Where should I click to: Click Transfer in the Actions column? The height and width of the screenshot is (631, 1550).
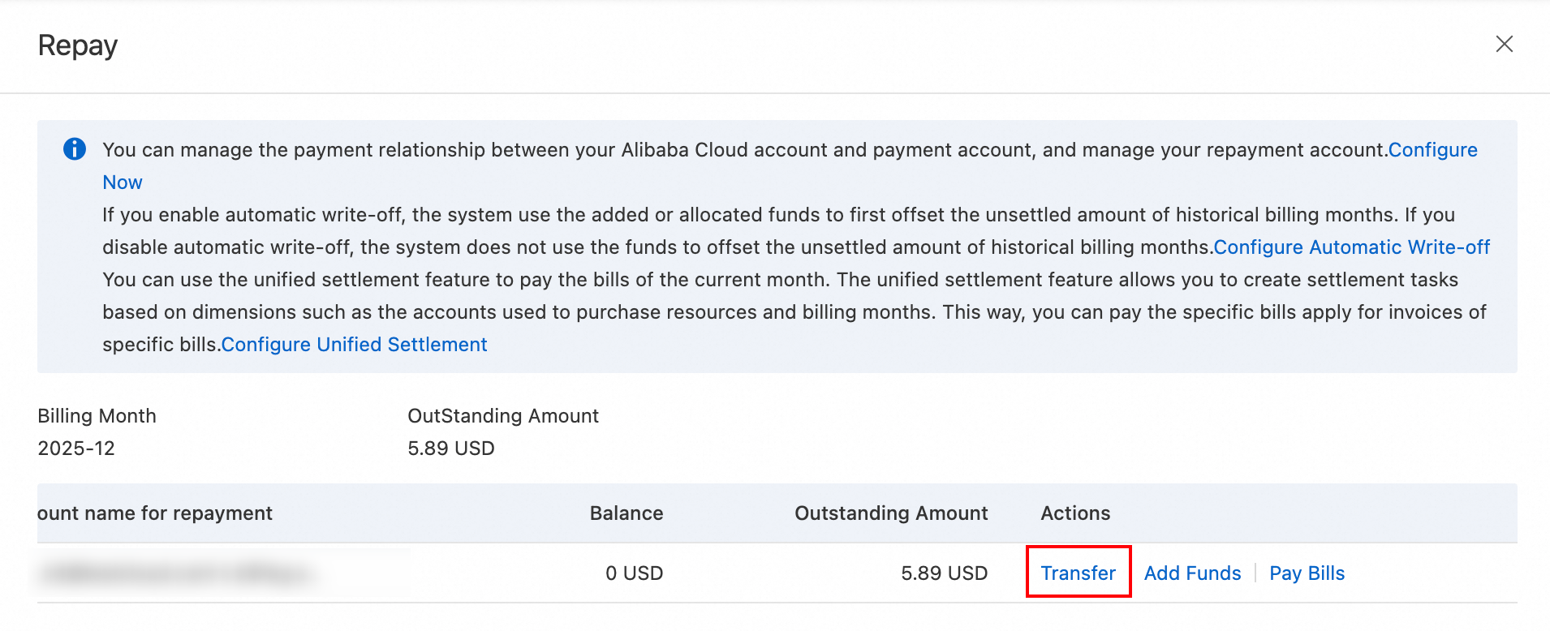click(1078, 573)
